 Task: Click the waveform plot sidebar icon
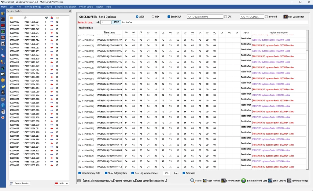coord(3,74)
